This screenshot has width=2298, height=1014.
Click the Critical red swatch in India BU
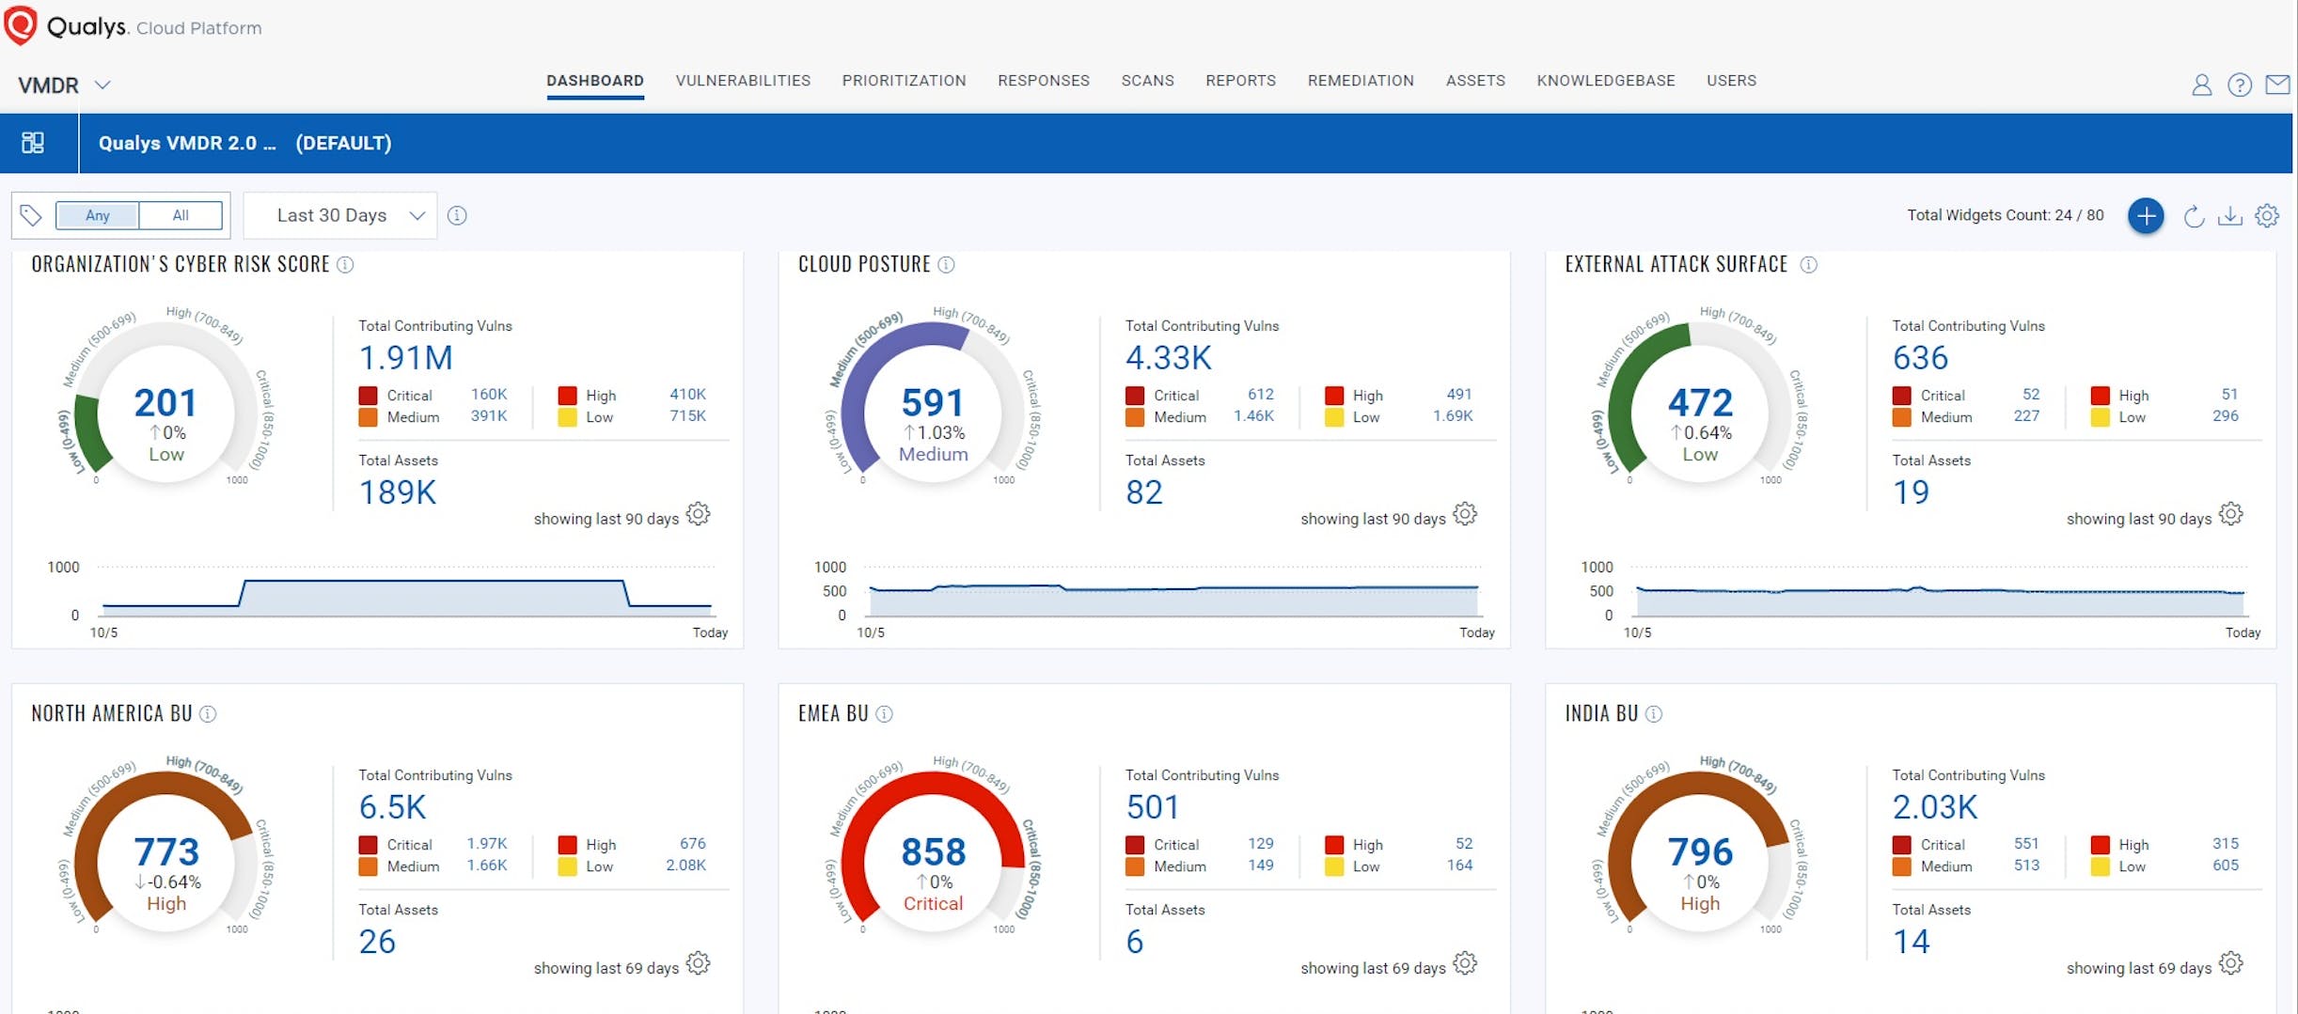pos(1901,845)
